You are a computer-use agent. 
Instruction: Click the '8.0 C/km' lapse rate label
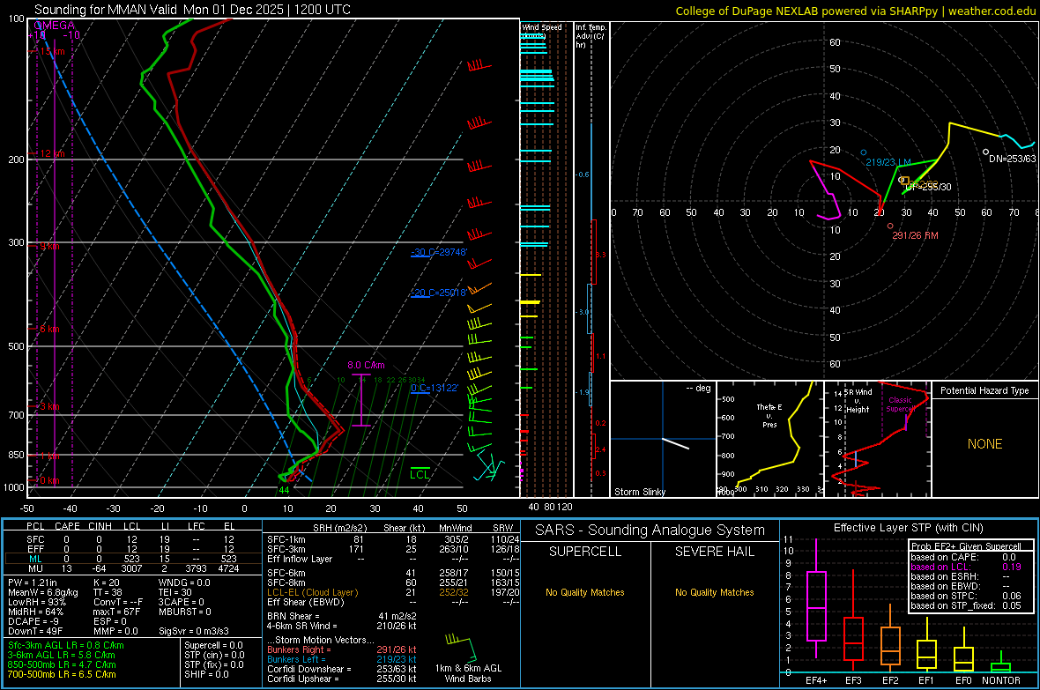[x=366, y=365]
